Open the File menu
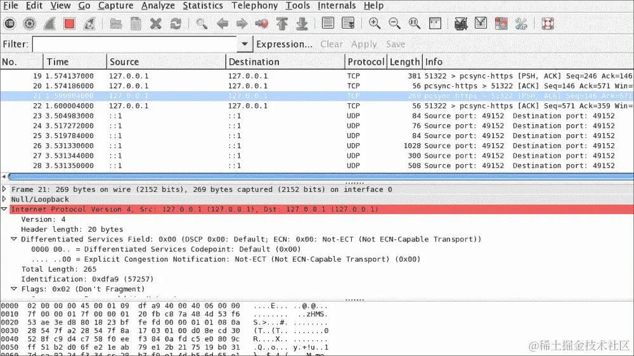The image size is (634, 356). (11, 6)
